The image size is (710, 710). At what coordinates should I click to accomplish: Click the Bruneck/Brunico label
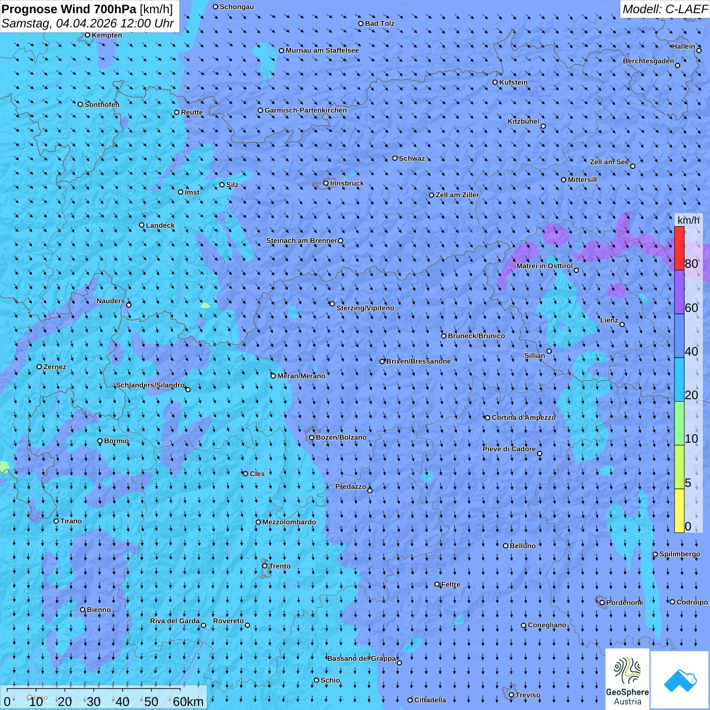(476, 336)
